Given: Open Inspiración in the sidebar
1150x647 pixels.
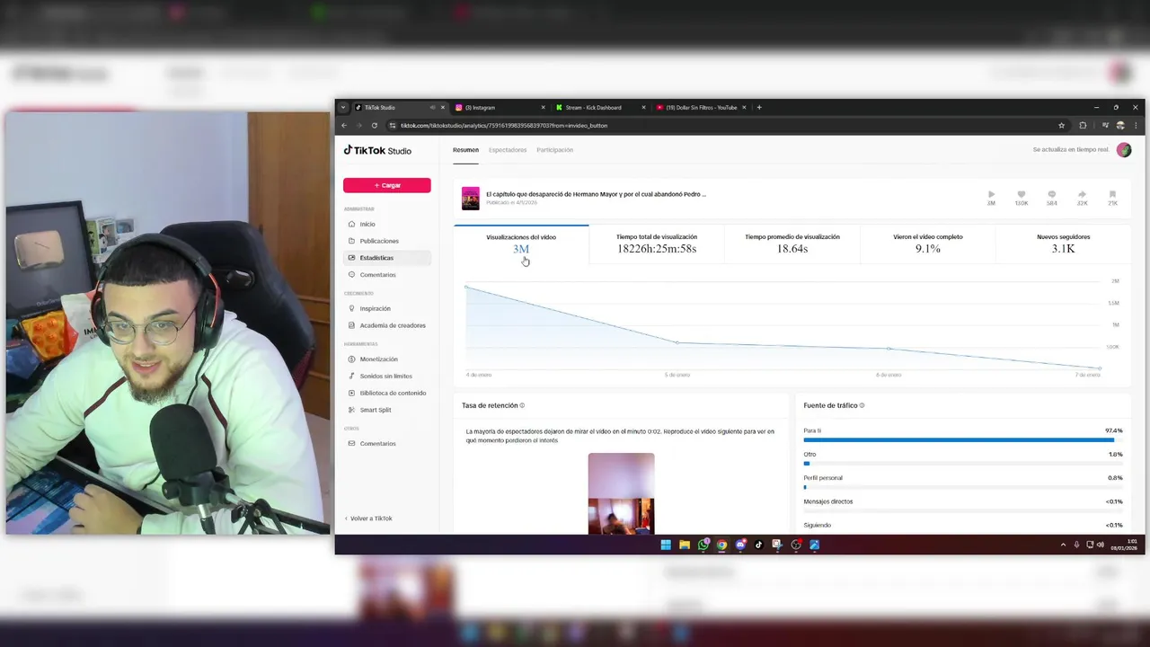Looking at the screenshot, I should 387,308.
